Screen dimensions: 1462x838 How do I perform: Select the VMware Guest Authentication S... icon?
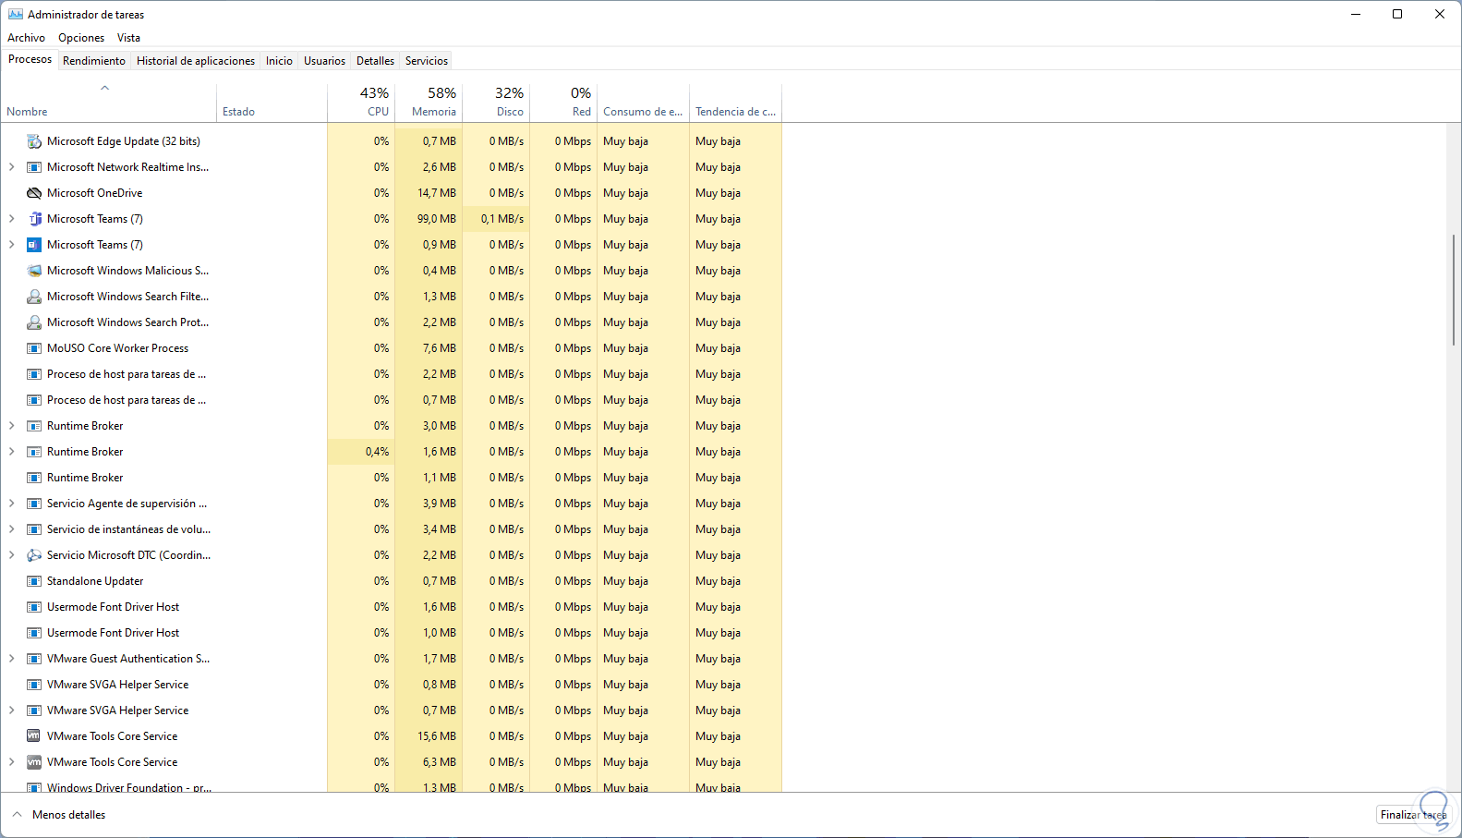(34, 659)
